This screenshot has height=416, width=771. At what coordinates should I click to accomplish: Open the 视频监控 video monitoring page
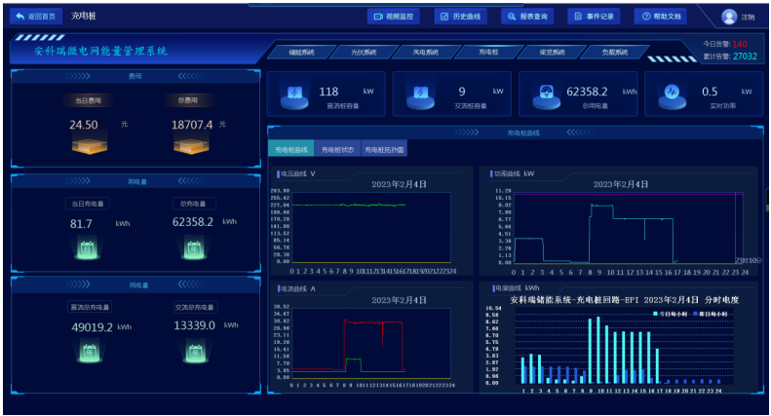tap(394, 17)
